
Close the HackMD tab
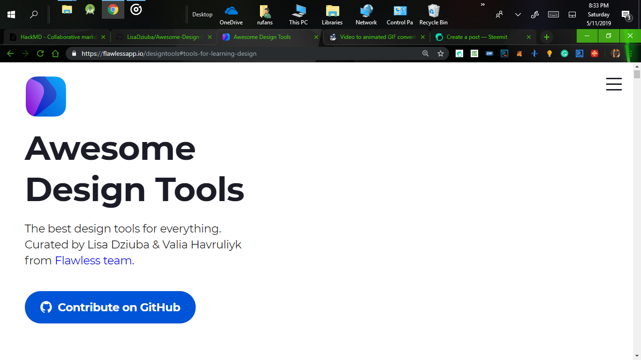point(103,37)
